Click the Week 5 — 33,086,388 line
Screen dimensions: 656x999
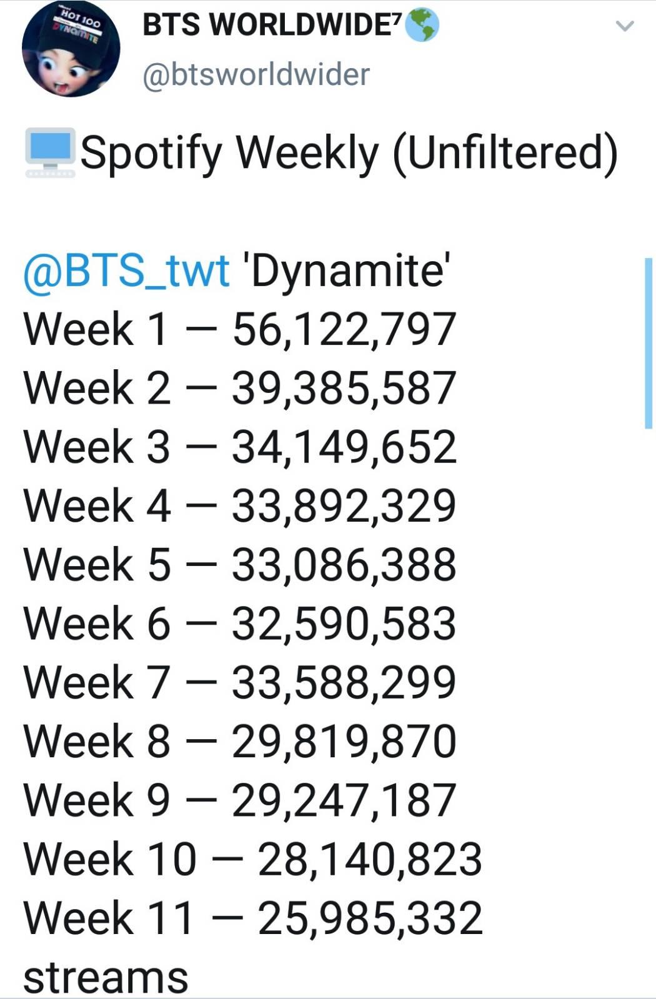tap(240, 564)
